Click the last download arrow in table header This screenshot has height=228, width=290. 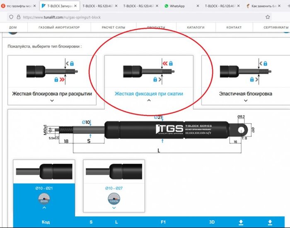tap(270, 222)
